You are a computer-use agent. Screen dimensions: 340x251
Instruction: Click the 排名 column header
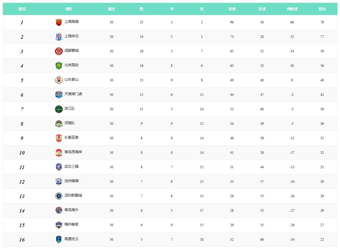(22, 9)
